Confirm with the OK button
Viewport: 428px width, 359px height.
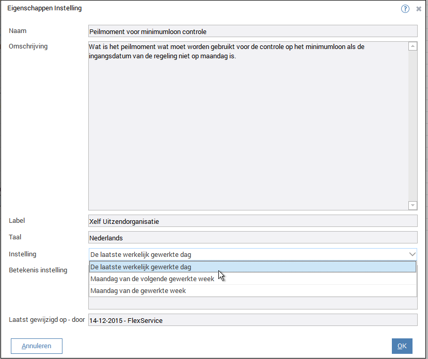click(402, 346)
